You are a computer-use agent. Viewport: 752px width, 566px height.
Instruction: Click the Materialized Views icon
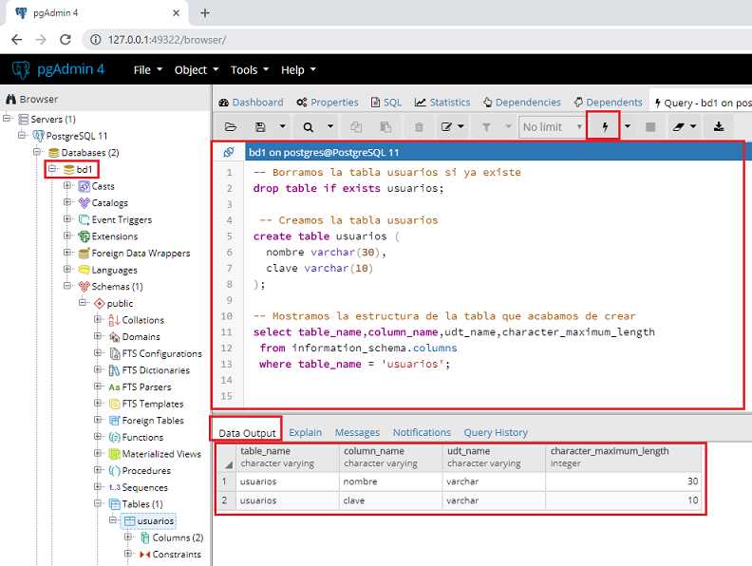114,454
